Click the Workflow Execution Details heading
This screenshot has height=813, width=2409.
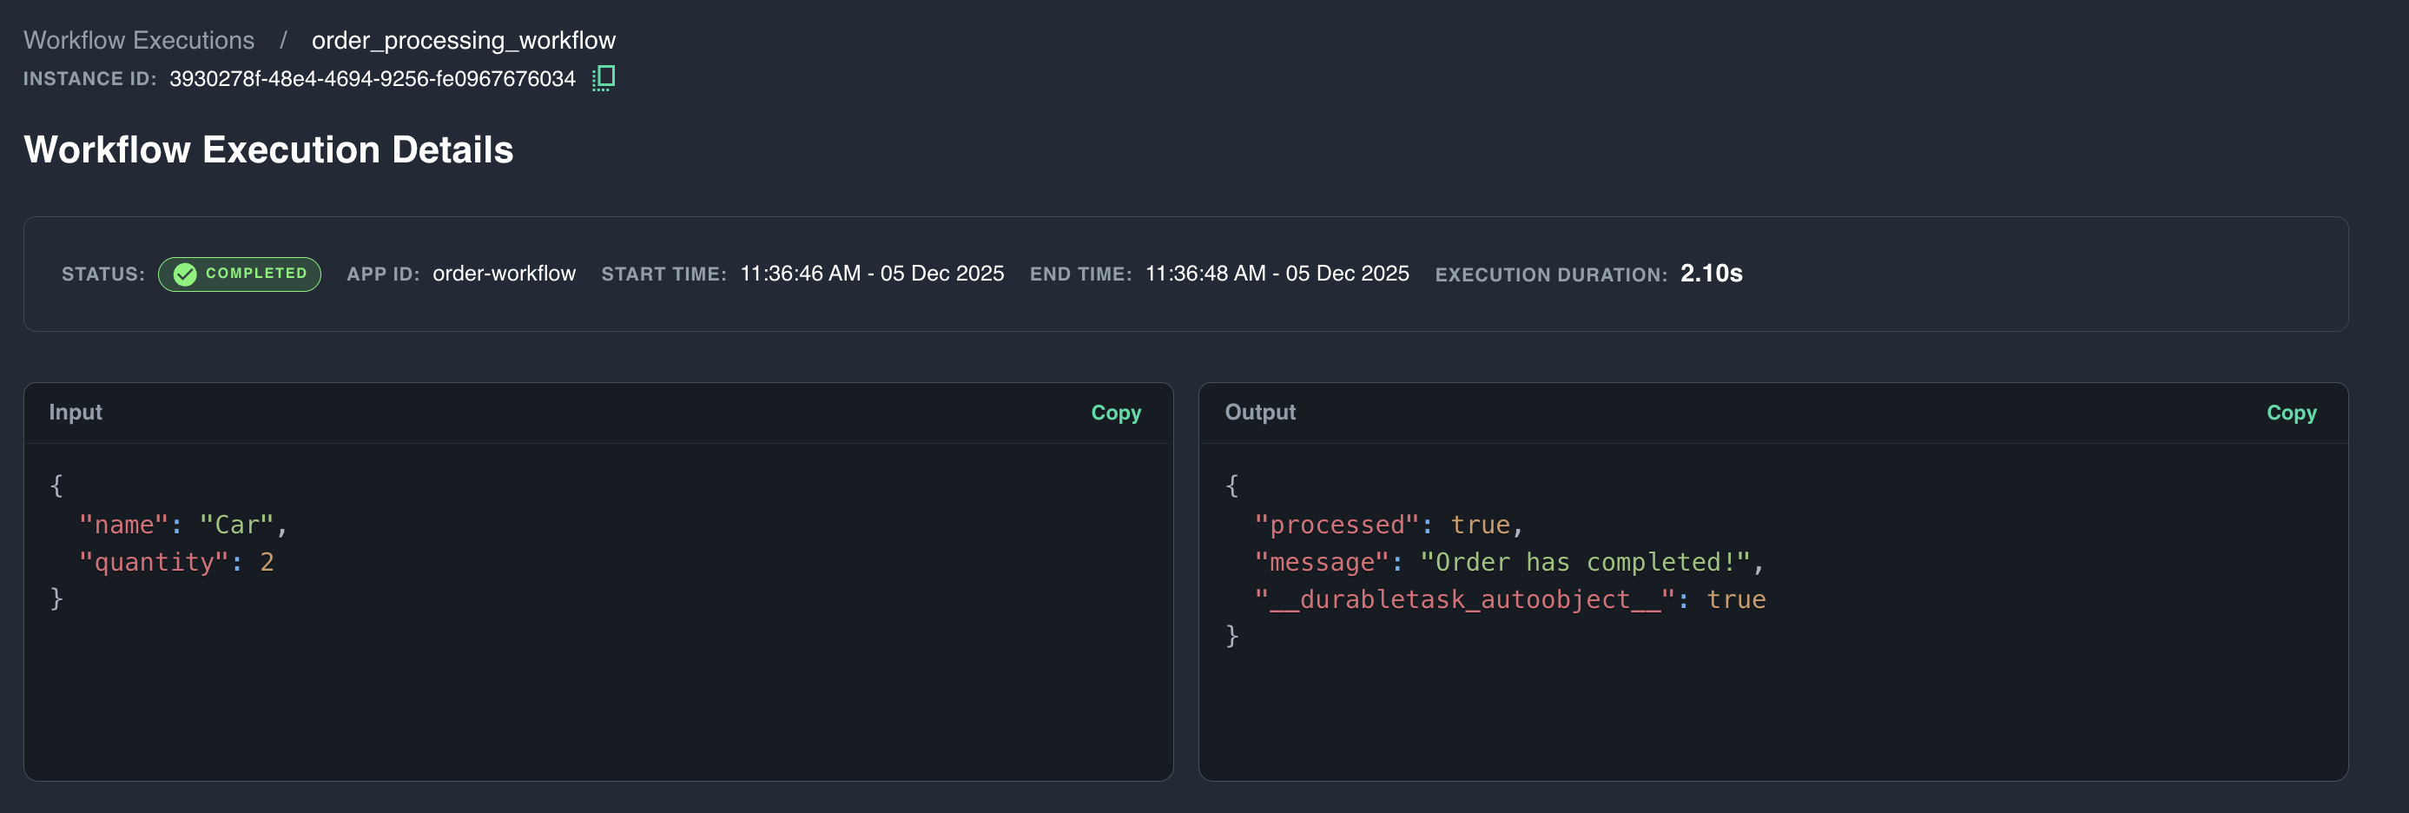268,149
